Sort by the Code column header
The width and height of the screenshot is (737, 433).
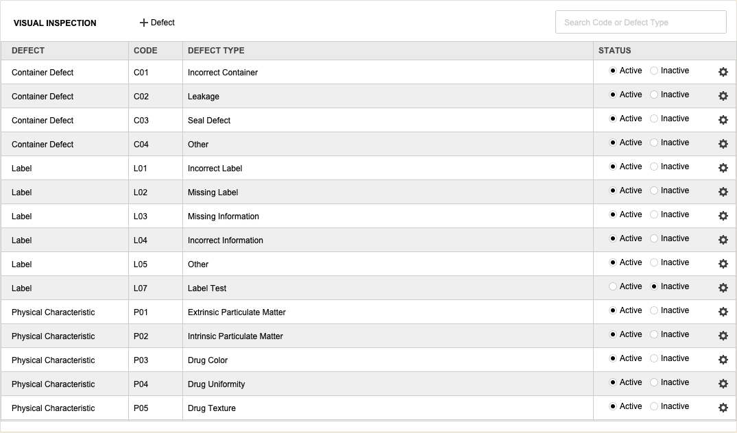tap(145, 51)
